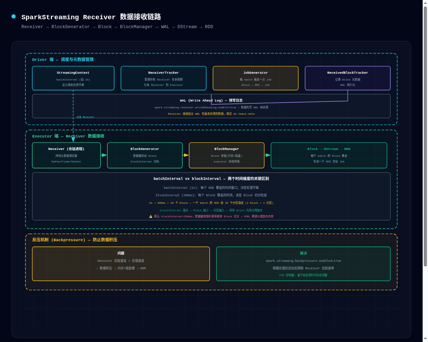Click the spark.streaming.receiver.writeAheadLog.enable=true line
The width and height of the screenshot is (428, 342).
(211, 107)
